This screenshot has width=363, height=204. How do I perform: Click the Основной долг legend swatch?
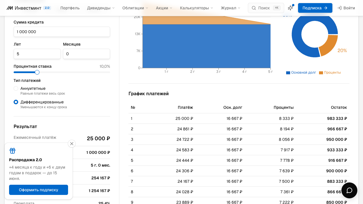[288, 73]
